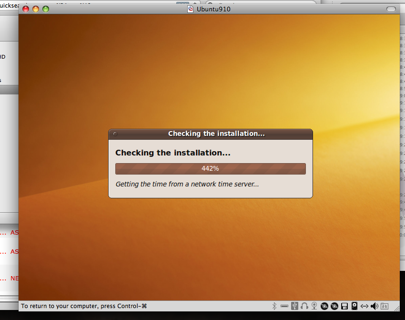Open the shared folders icon in status bar
This screenshot has height=320, width=405.
[x=385, y=306]
